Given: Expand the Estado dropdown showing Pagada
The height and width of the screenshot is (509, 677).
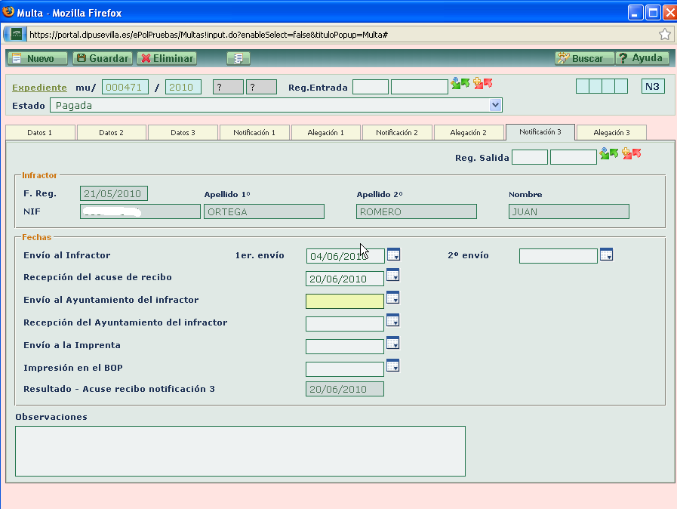Looking at the screenshot, I should [x=495, y=105].
